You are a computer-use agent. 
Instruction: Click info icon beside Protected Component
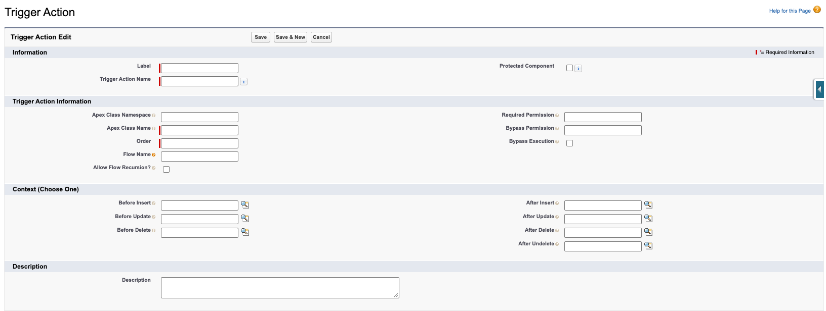(579, 69)
